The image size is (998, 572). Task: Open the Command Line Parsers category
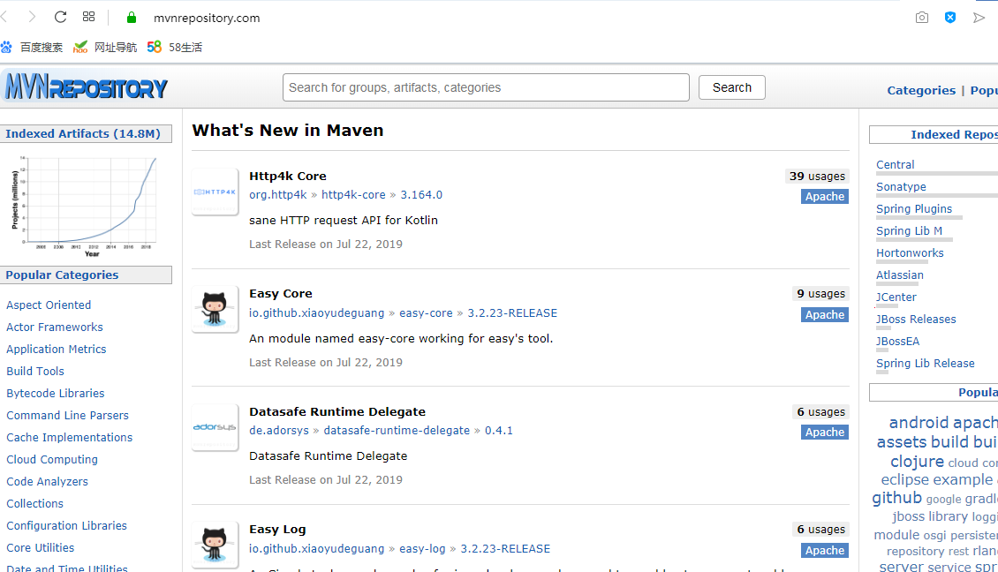point(67,416)
